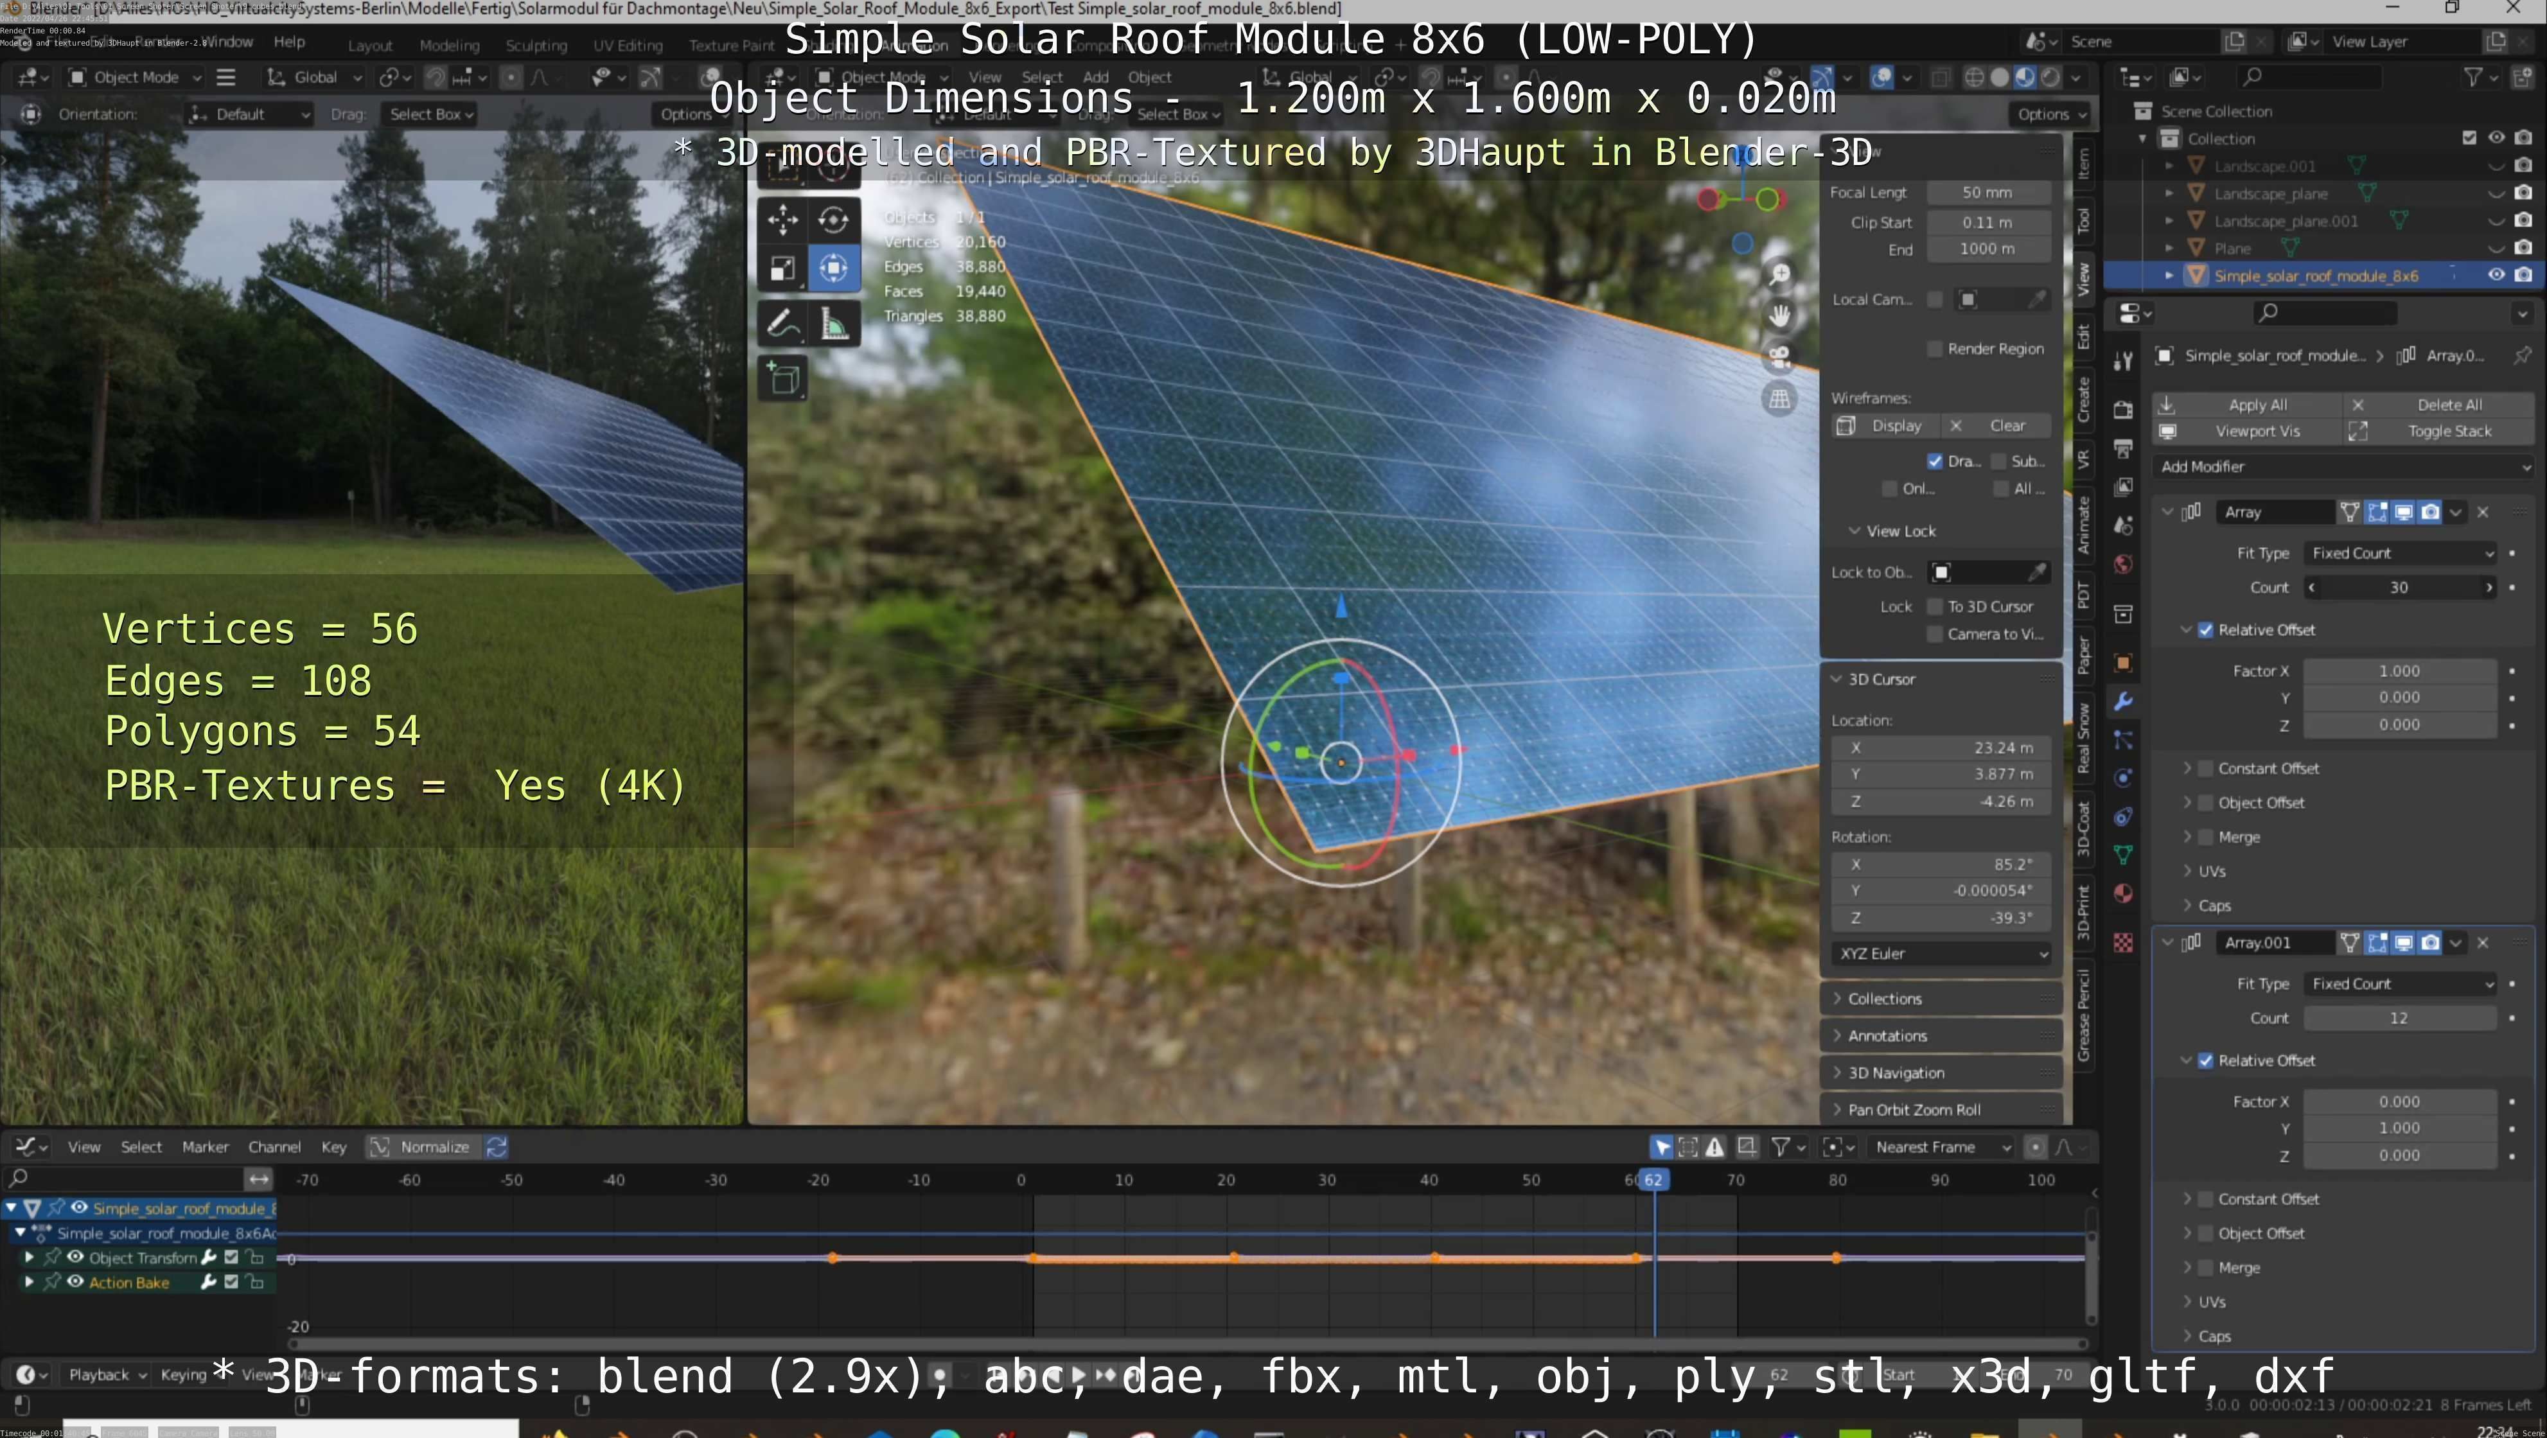The image size is (2547, 1438).
Task: Switch perspective/orthographic with the grid icon
Action: click(x=1779, y=398)
